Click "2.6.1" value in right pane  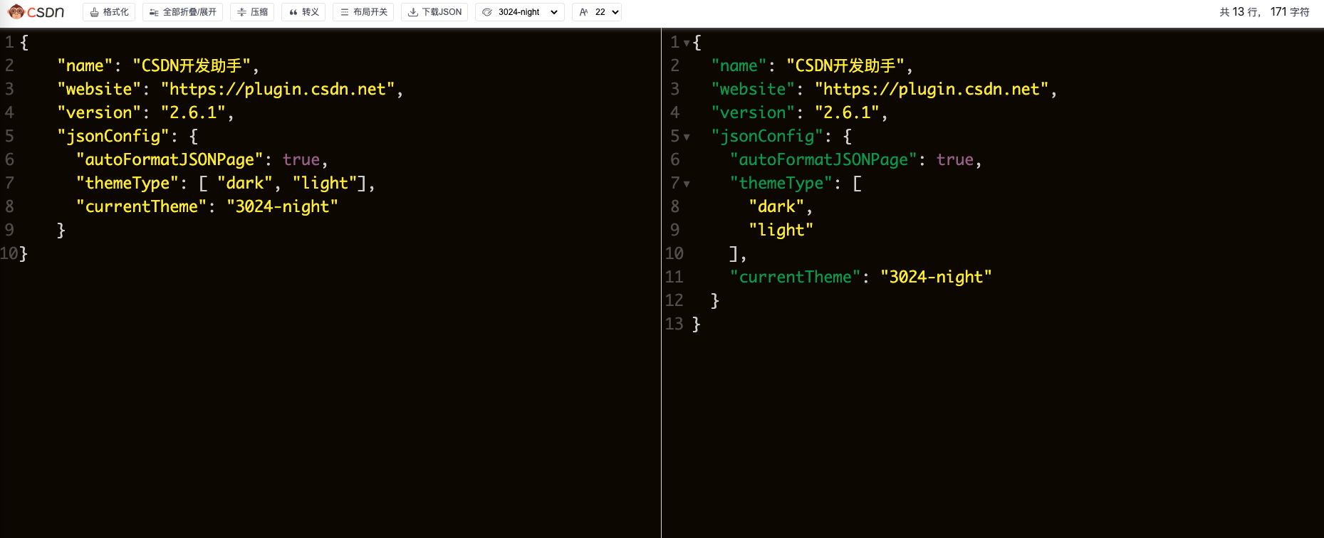point(847,112)
